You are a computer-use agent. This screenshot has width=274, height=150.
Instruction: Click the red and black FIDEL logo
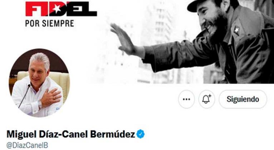[61, 9]
